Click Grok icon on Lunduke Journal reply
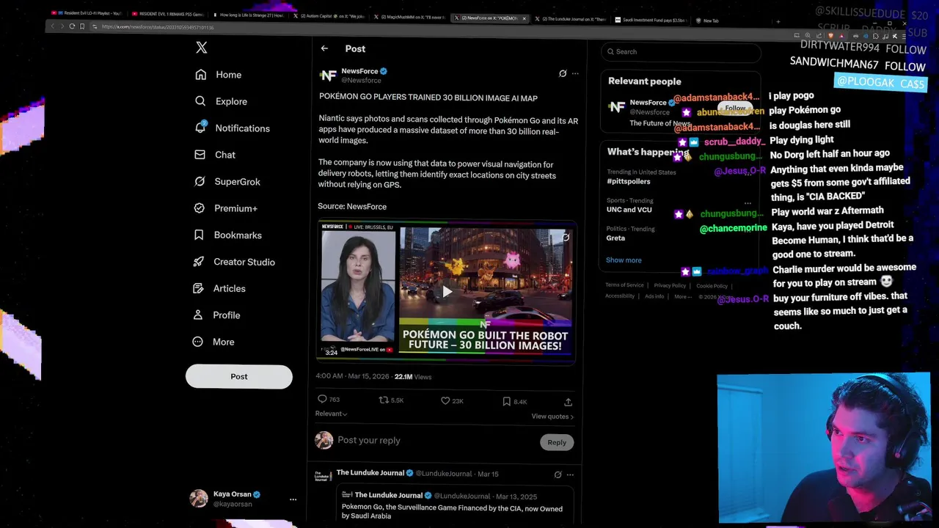Screen dimensions: 939x528 (x=558, y=474)
